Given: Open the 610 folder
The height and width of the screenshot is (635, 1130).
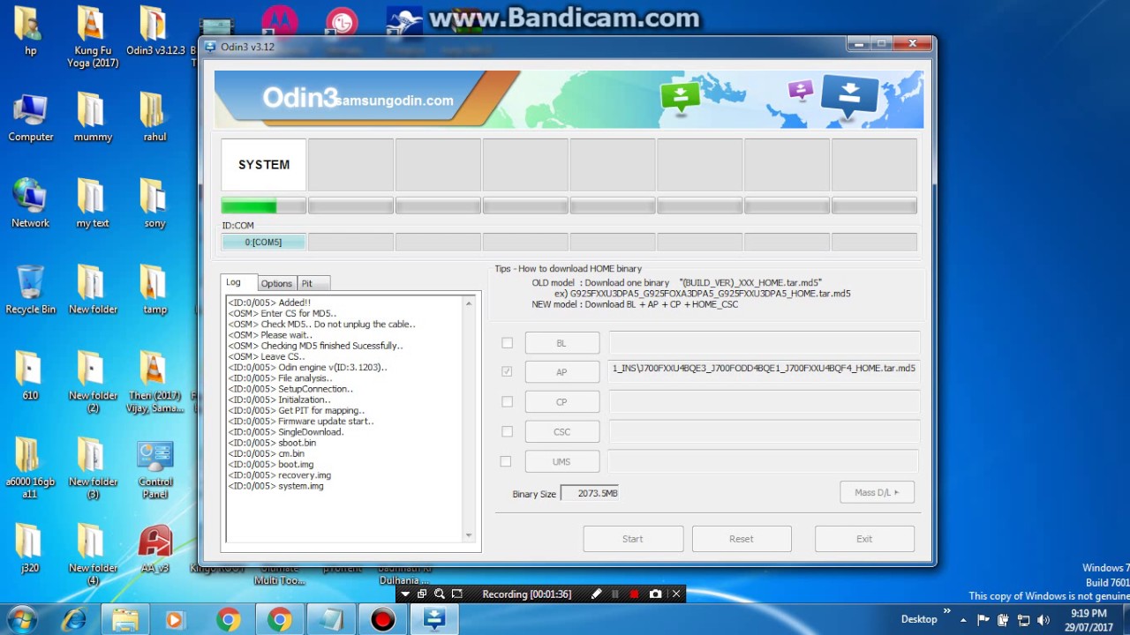Looking at the screenshot, I should coord(30,377).
